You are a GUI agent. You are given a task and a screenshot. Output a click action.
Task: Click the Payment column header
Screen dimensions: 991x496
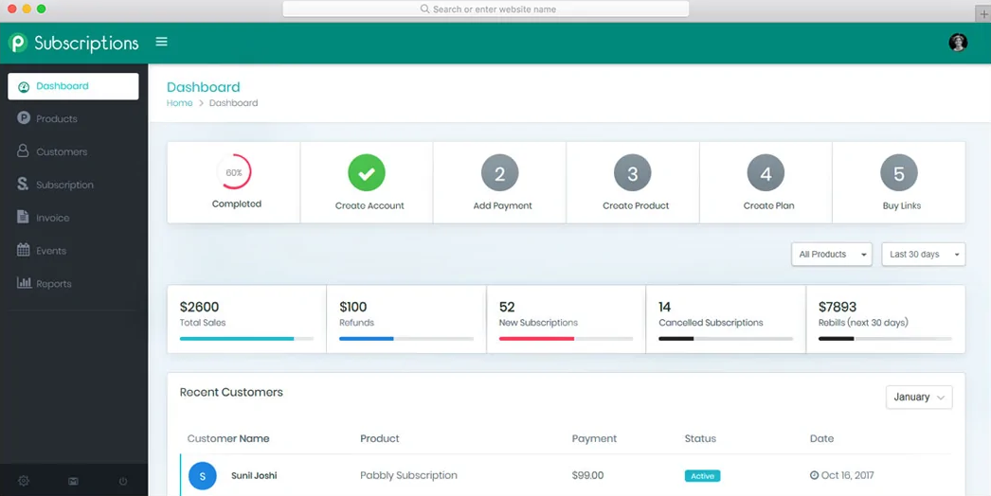coord(594,438)
